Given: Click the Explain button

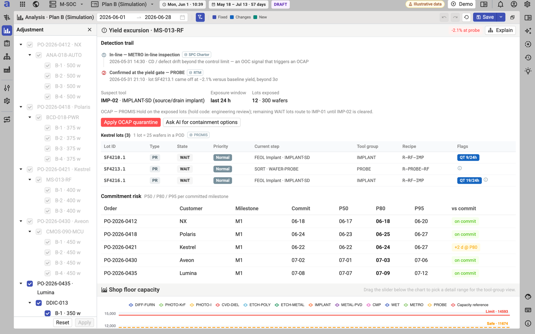Looking at the screenshot, I should tap(500, 30).
